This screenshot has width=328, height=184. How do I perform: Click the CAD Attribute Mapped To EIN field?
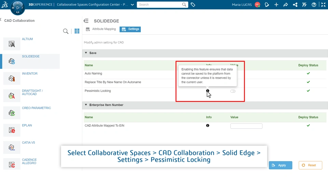tap(246, 126)
